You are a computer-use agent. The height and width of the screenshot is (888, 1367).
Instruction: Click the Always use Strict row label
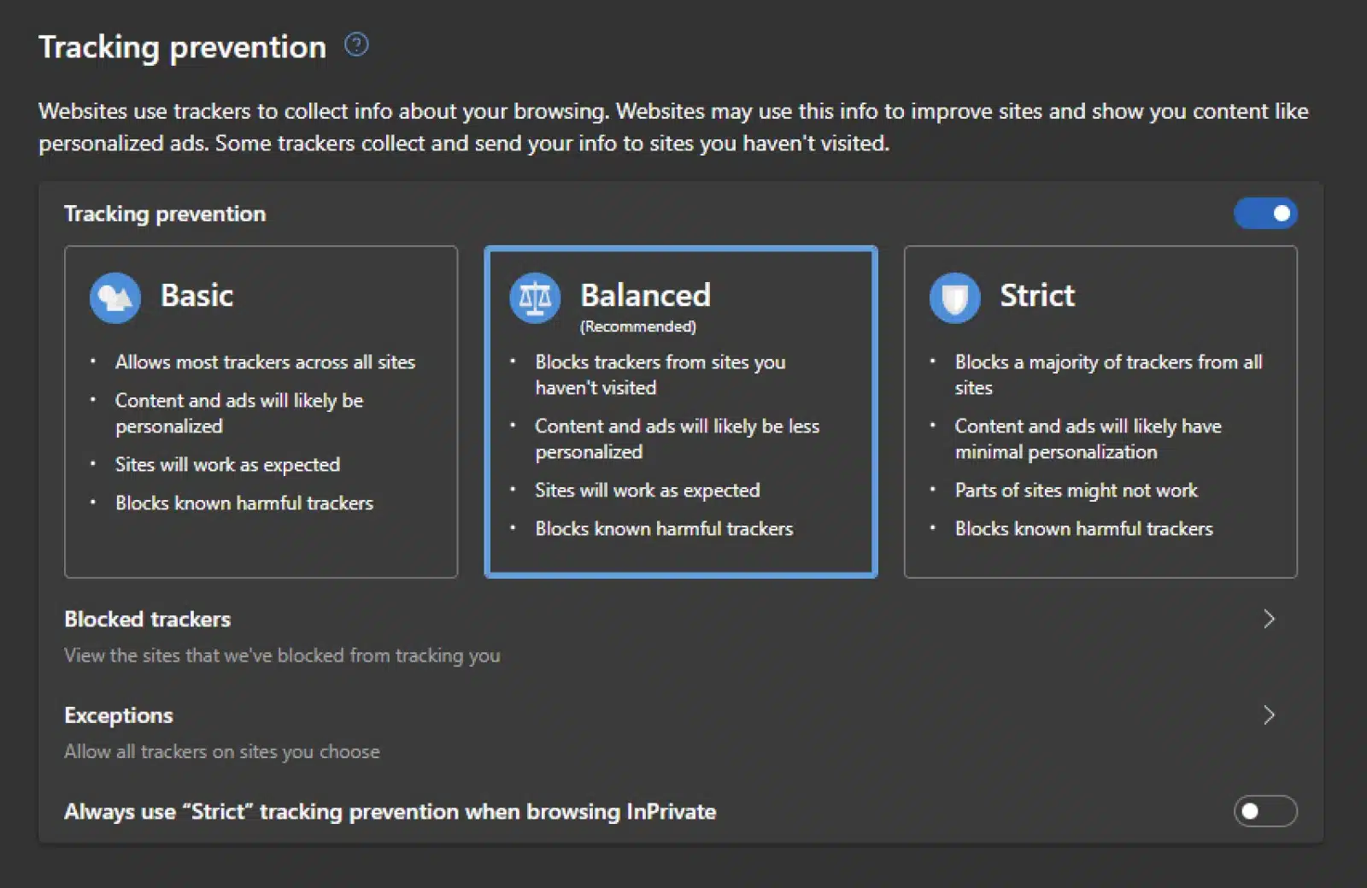click(390, 812)
